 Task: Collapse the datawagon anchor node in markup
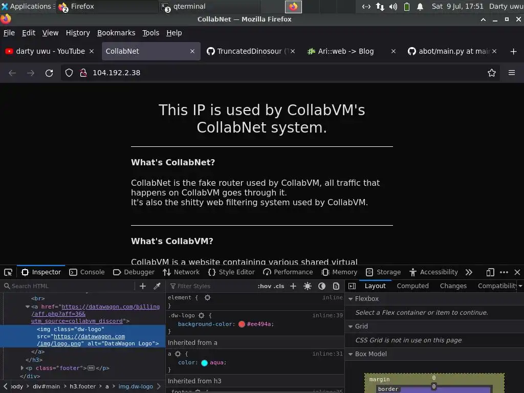click(x=28, y=307)
